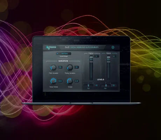This screenshot has width=161, height=140.
Task: Click the Original Pan slider handle
Action: click(x=88, y=86)
